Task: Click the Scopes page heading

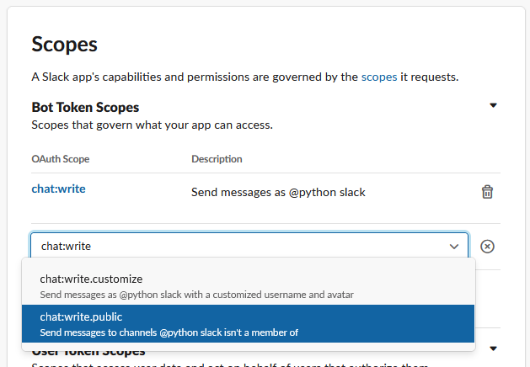Action: tap(65, 44)
